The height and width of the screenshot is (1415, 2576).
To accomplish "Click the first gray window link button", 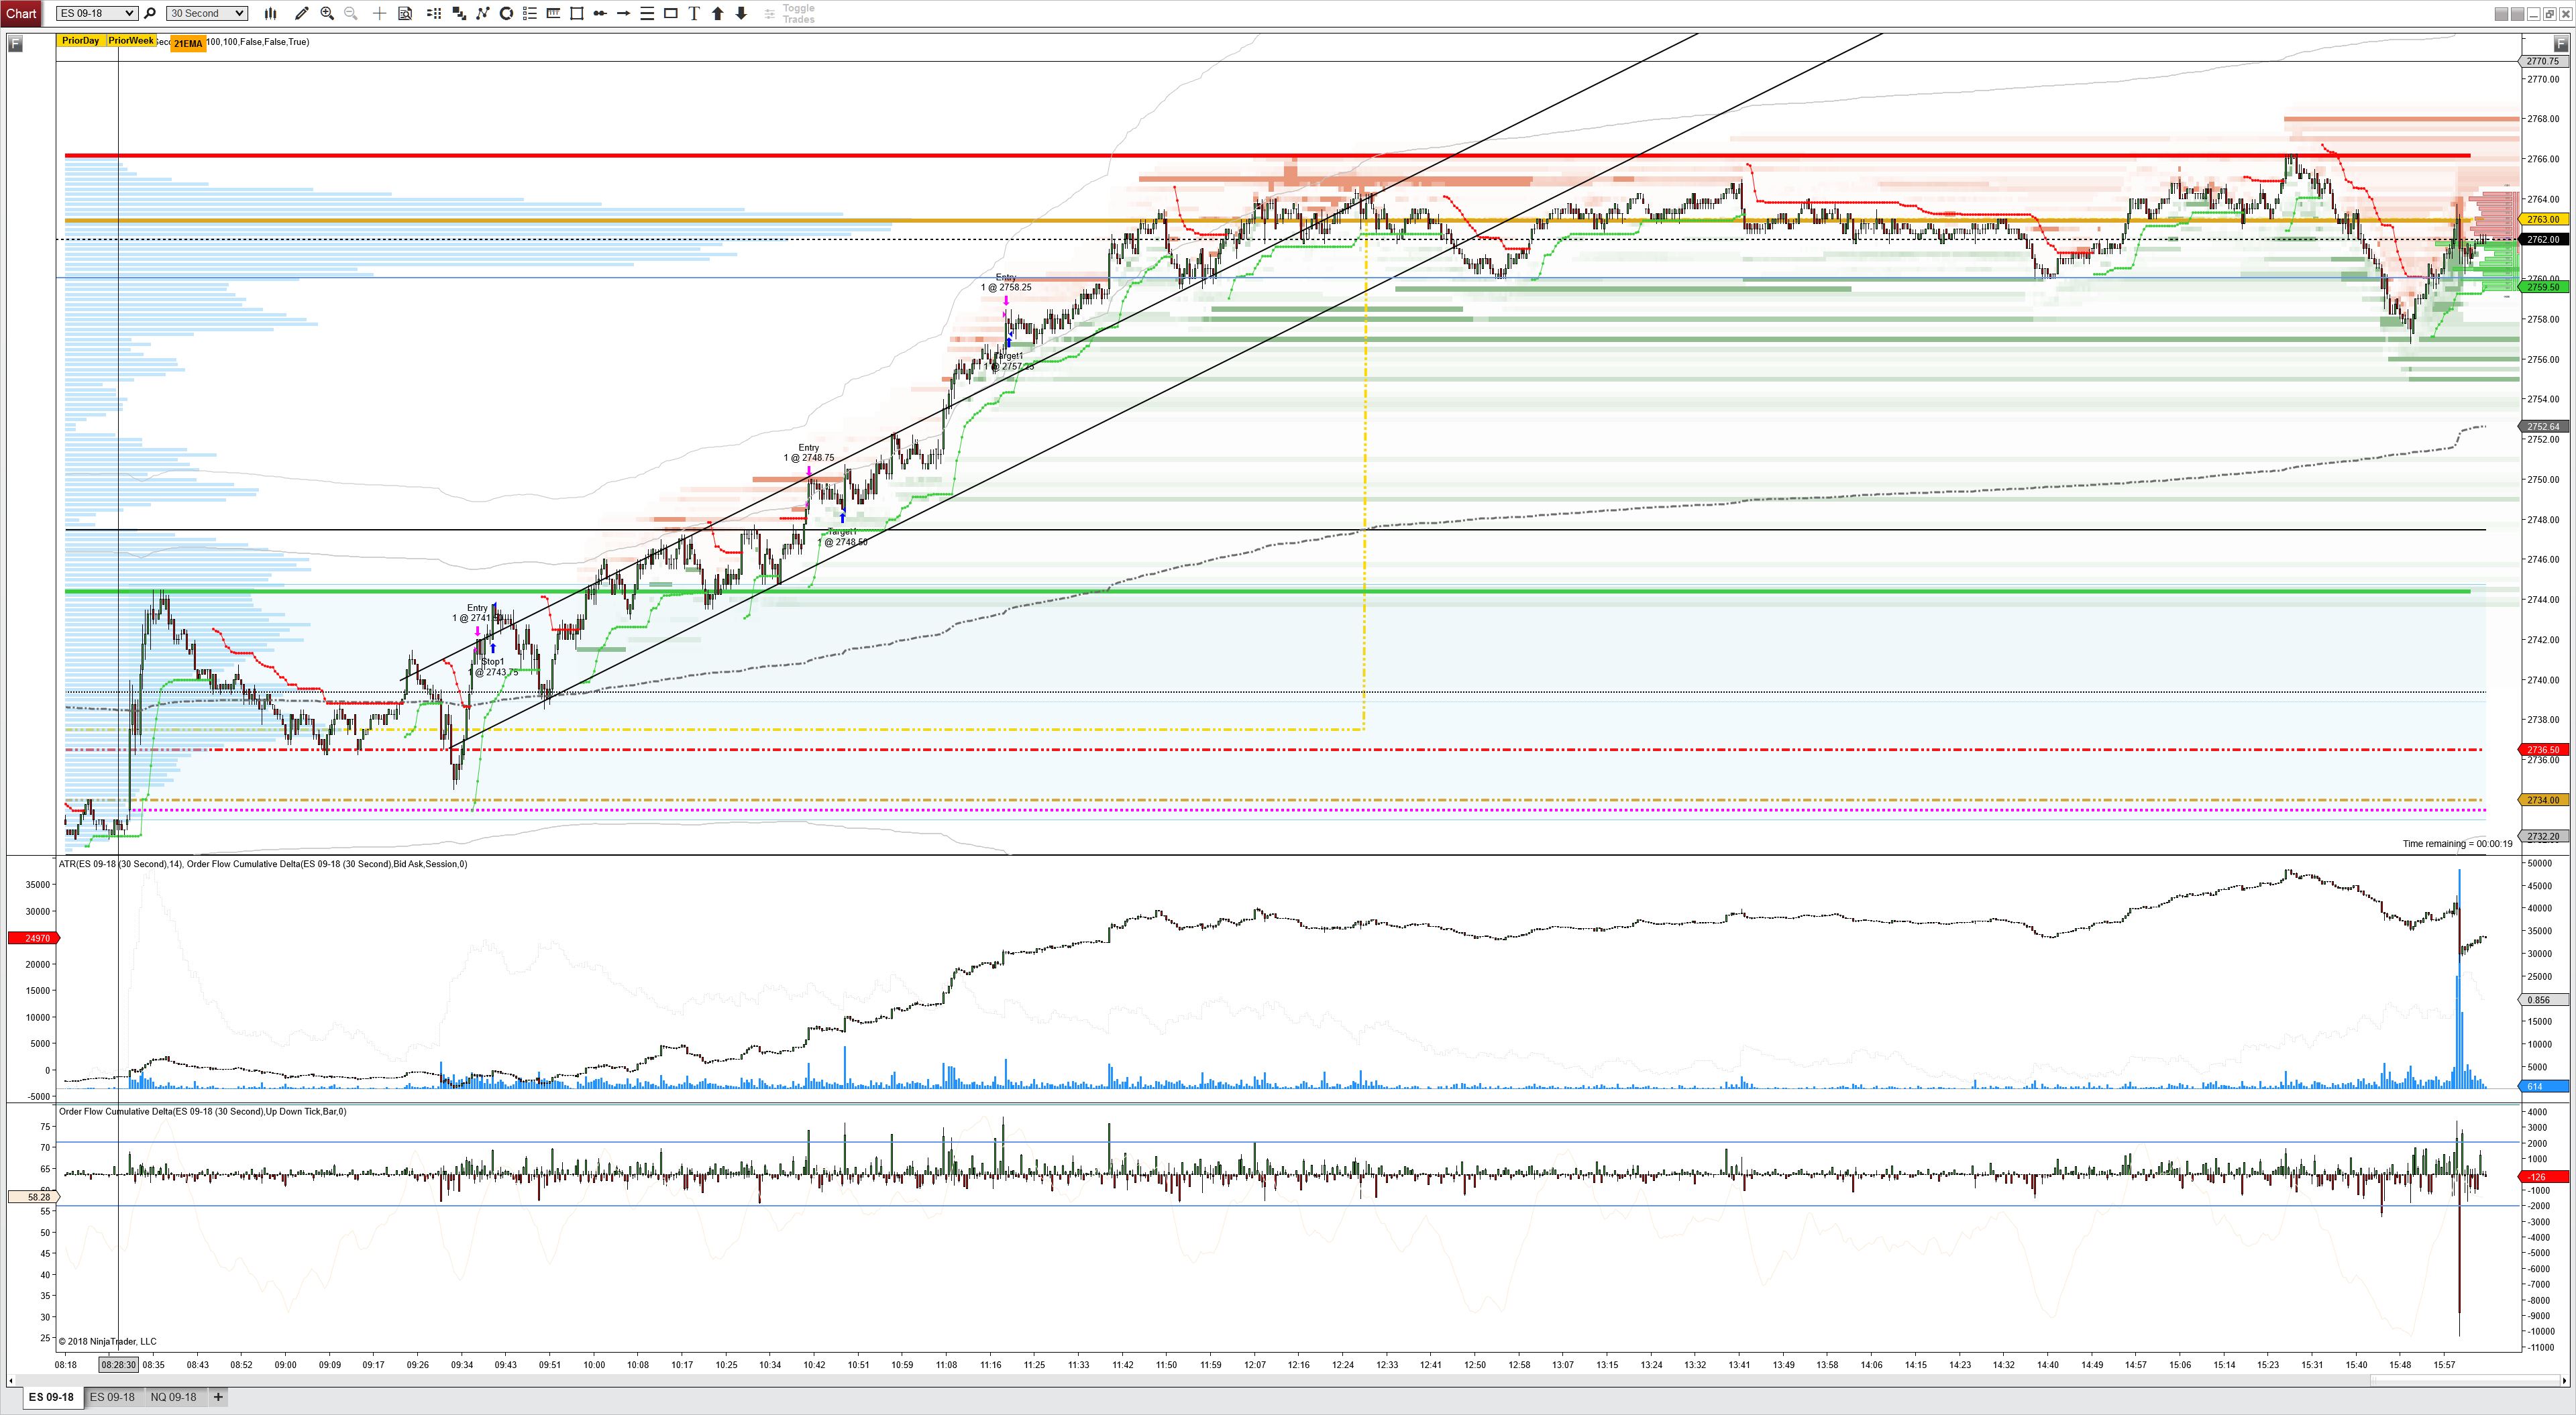I will click(2502, 14).
